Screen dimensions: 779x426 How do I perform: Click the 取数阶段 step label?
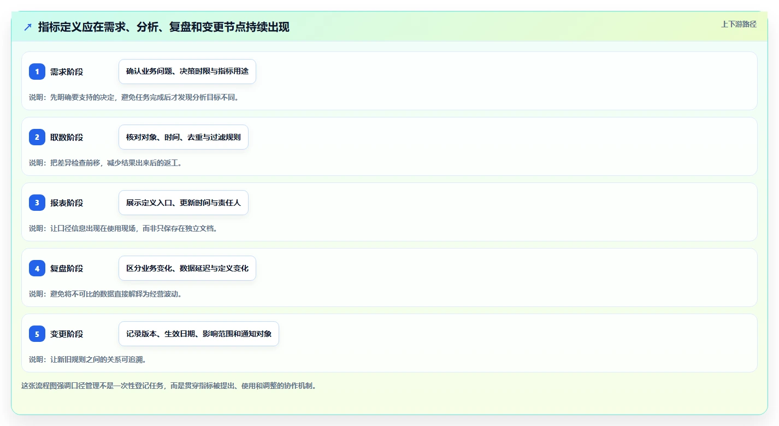pos(67,138)
